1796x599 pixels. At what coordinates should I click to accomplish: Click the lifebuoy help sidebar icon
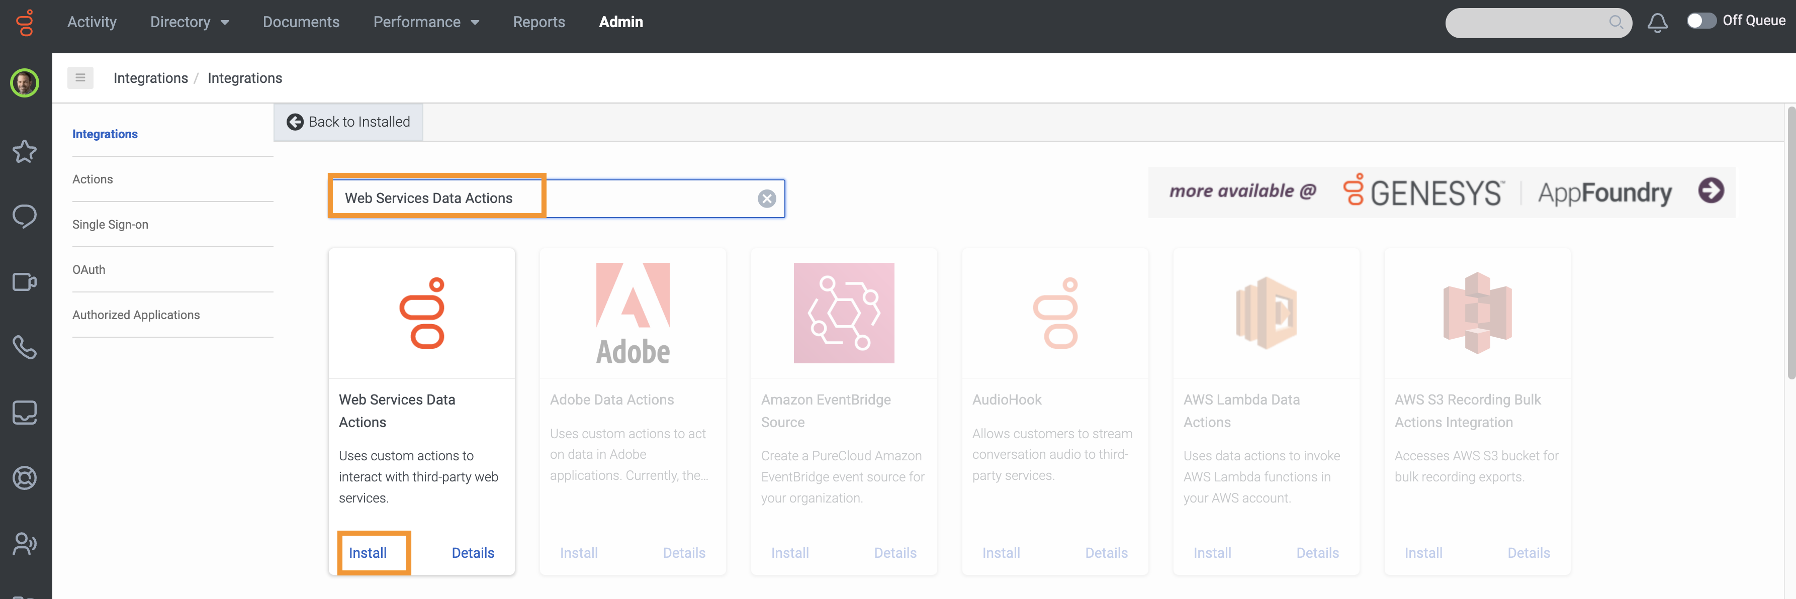[x=25, y=478]
